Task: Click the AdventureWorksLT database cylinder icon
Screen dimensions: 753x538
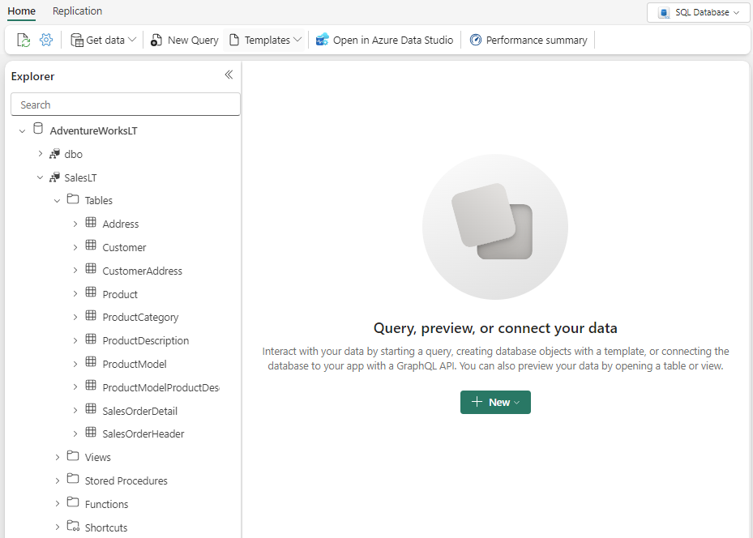Action: (38, 128)
